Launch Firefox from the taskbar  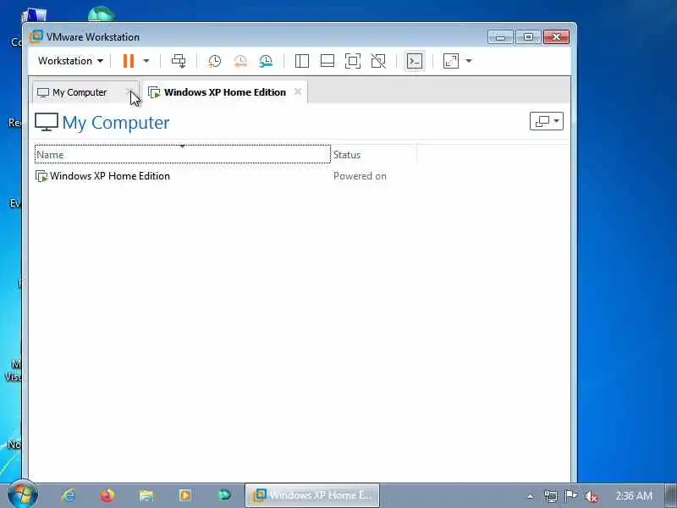pos(107,495)
